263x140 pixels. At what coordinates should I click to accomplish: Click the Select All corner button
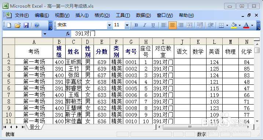9,41
